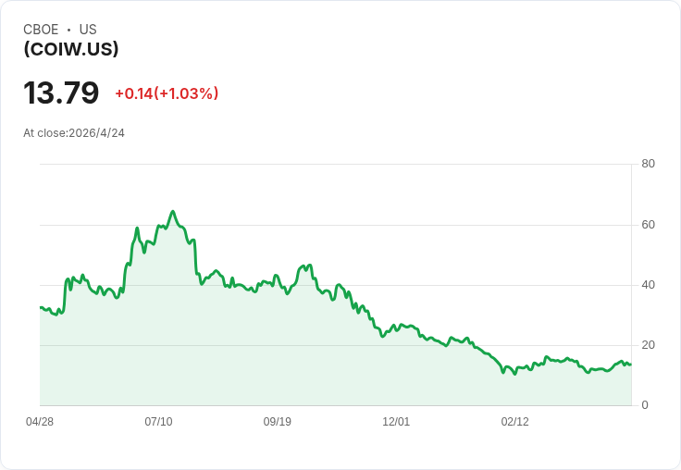Image resolution: width=681 pixels, height=470 pixels.
Task: Click the 20 y-axis value label
Action: point(648,345)
